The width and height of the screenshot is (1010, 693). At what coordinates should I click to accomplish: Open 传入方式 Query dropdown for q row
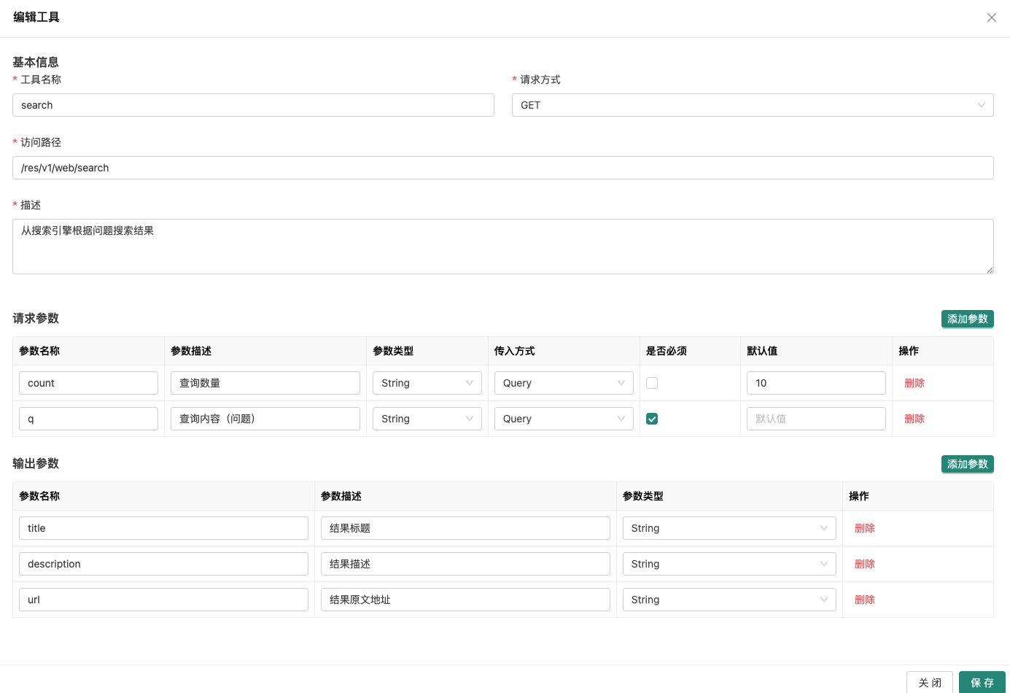point(563,419)
